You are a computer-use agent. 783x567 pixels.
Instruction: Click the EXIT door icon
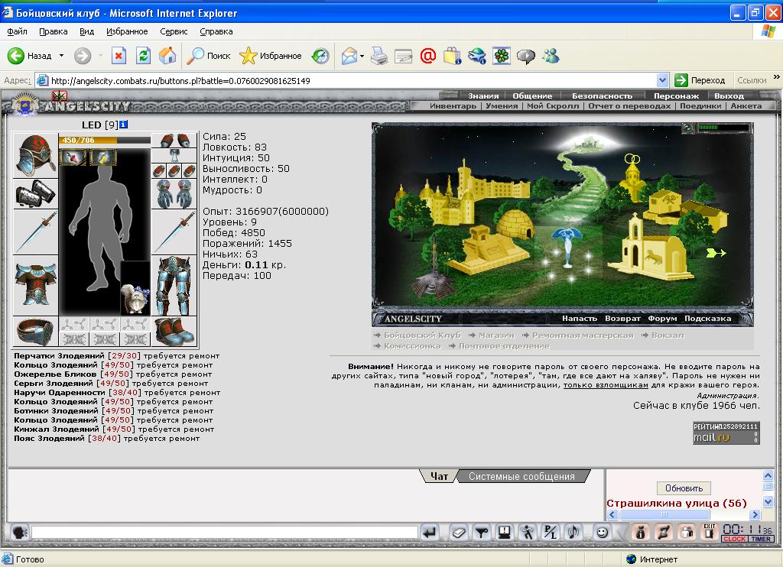709,532
